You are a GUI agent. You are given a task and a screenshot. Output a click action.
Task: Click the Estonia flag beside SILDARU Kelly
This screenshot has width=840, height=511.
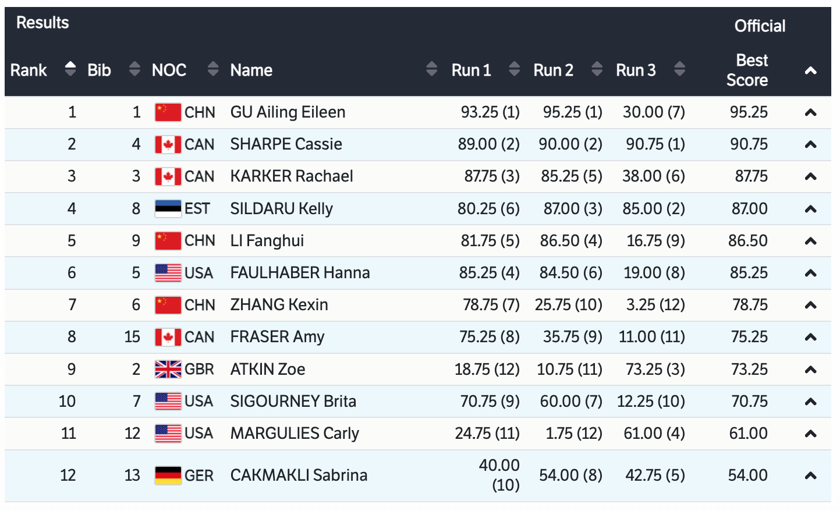tap(168, 208)
